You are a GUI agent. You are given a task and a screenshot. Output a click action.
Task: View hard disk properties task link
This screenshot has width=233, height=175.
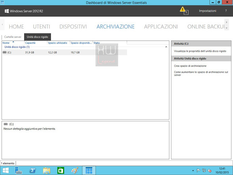(200, 51)
